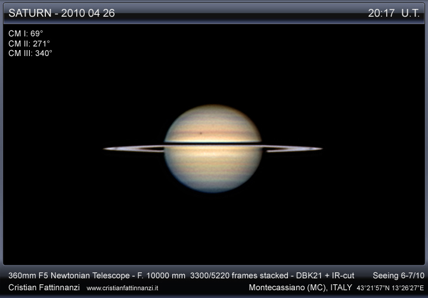Select the "CM III: 340°" line
The width and height of the screenshot is (428, 298).
pos(30,53)
